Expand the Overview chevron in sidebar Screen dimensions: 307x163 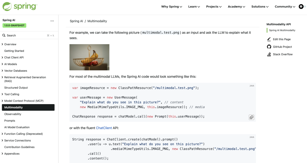[x=2, y=44]
